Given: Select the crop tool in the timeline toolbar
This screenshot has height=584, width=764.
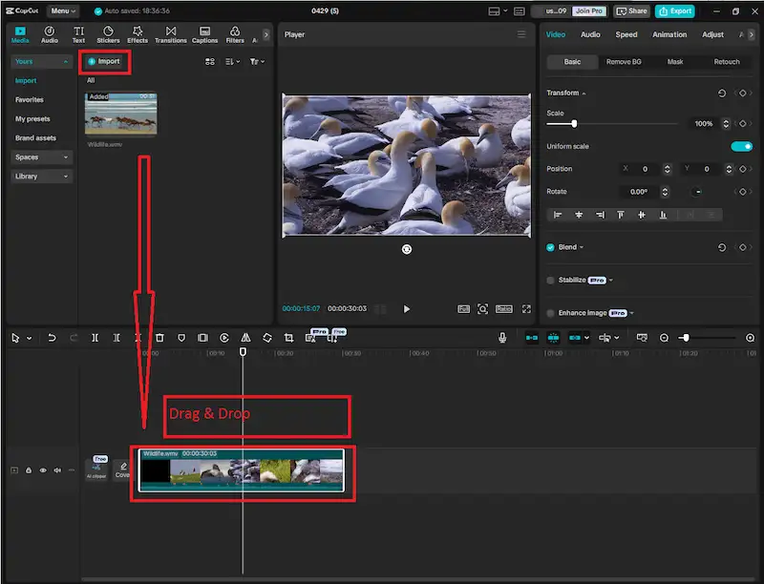Looking at the screenshot, I should coord(288,338).
